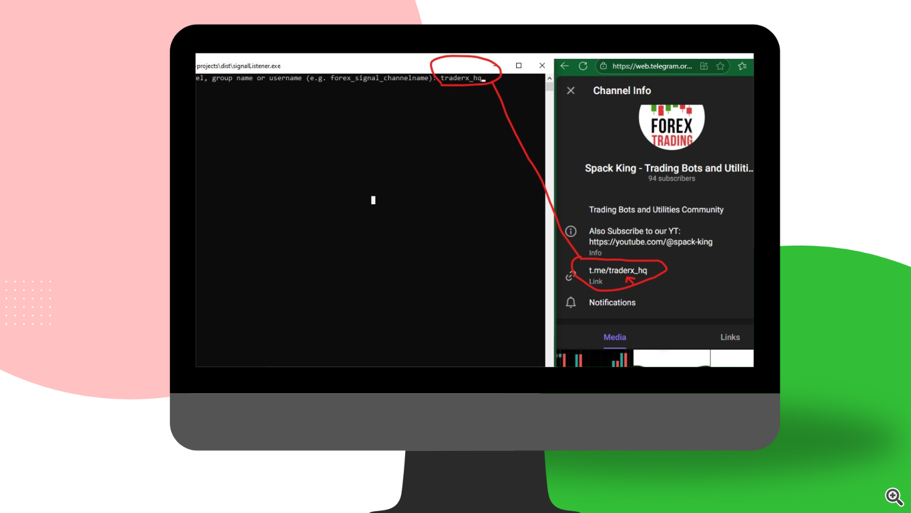
Task: Open the white media thumbnail under Media tab
Action: (x=672, y=358)
